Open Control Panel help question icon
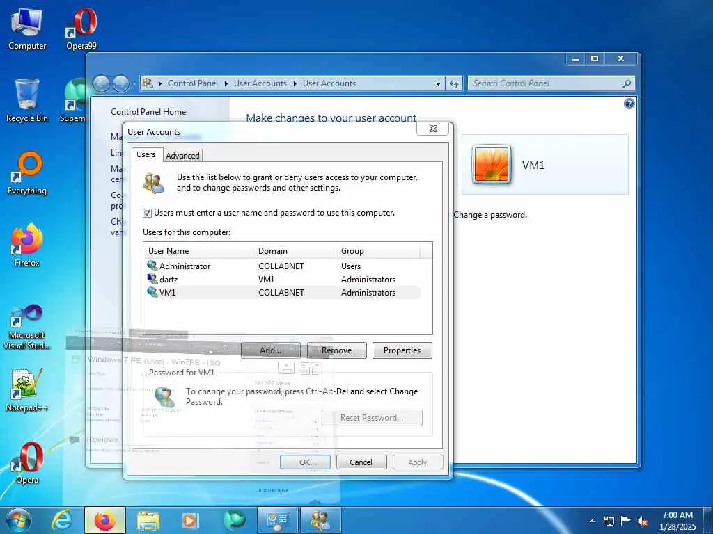The height and width of the screenshot is (534, 713). point(629,104)
